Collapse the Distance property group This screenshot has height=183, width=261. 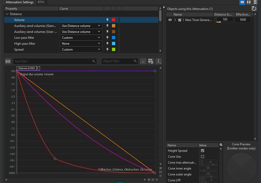click(7, 14)
